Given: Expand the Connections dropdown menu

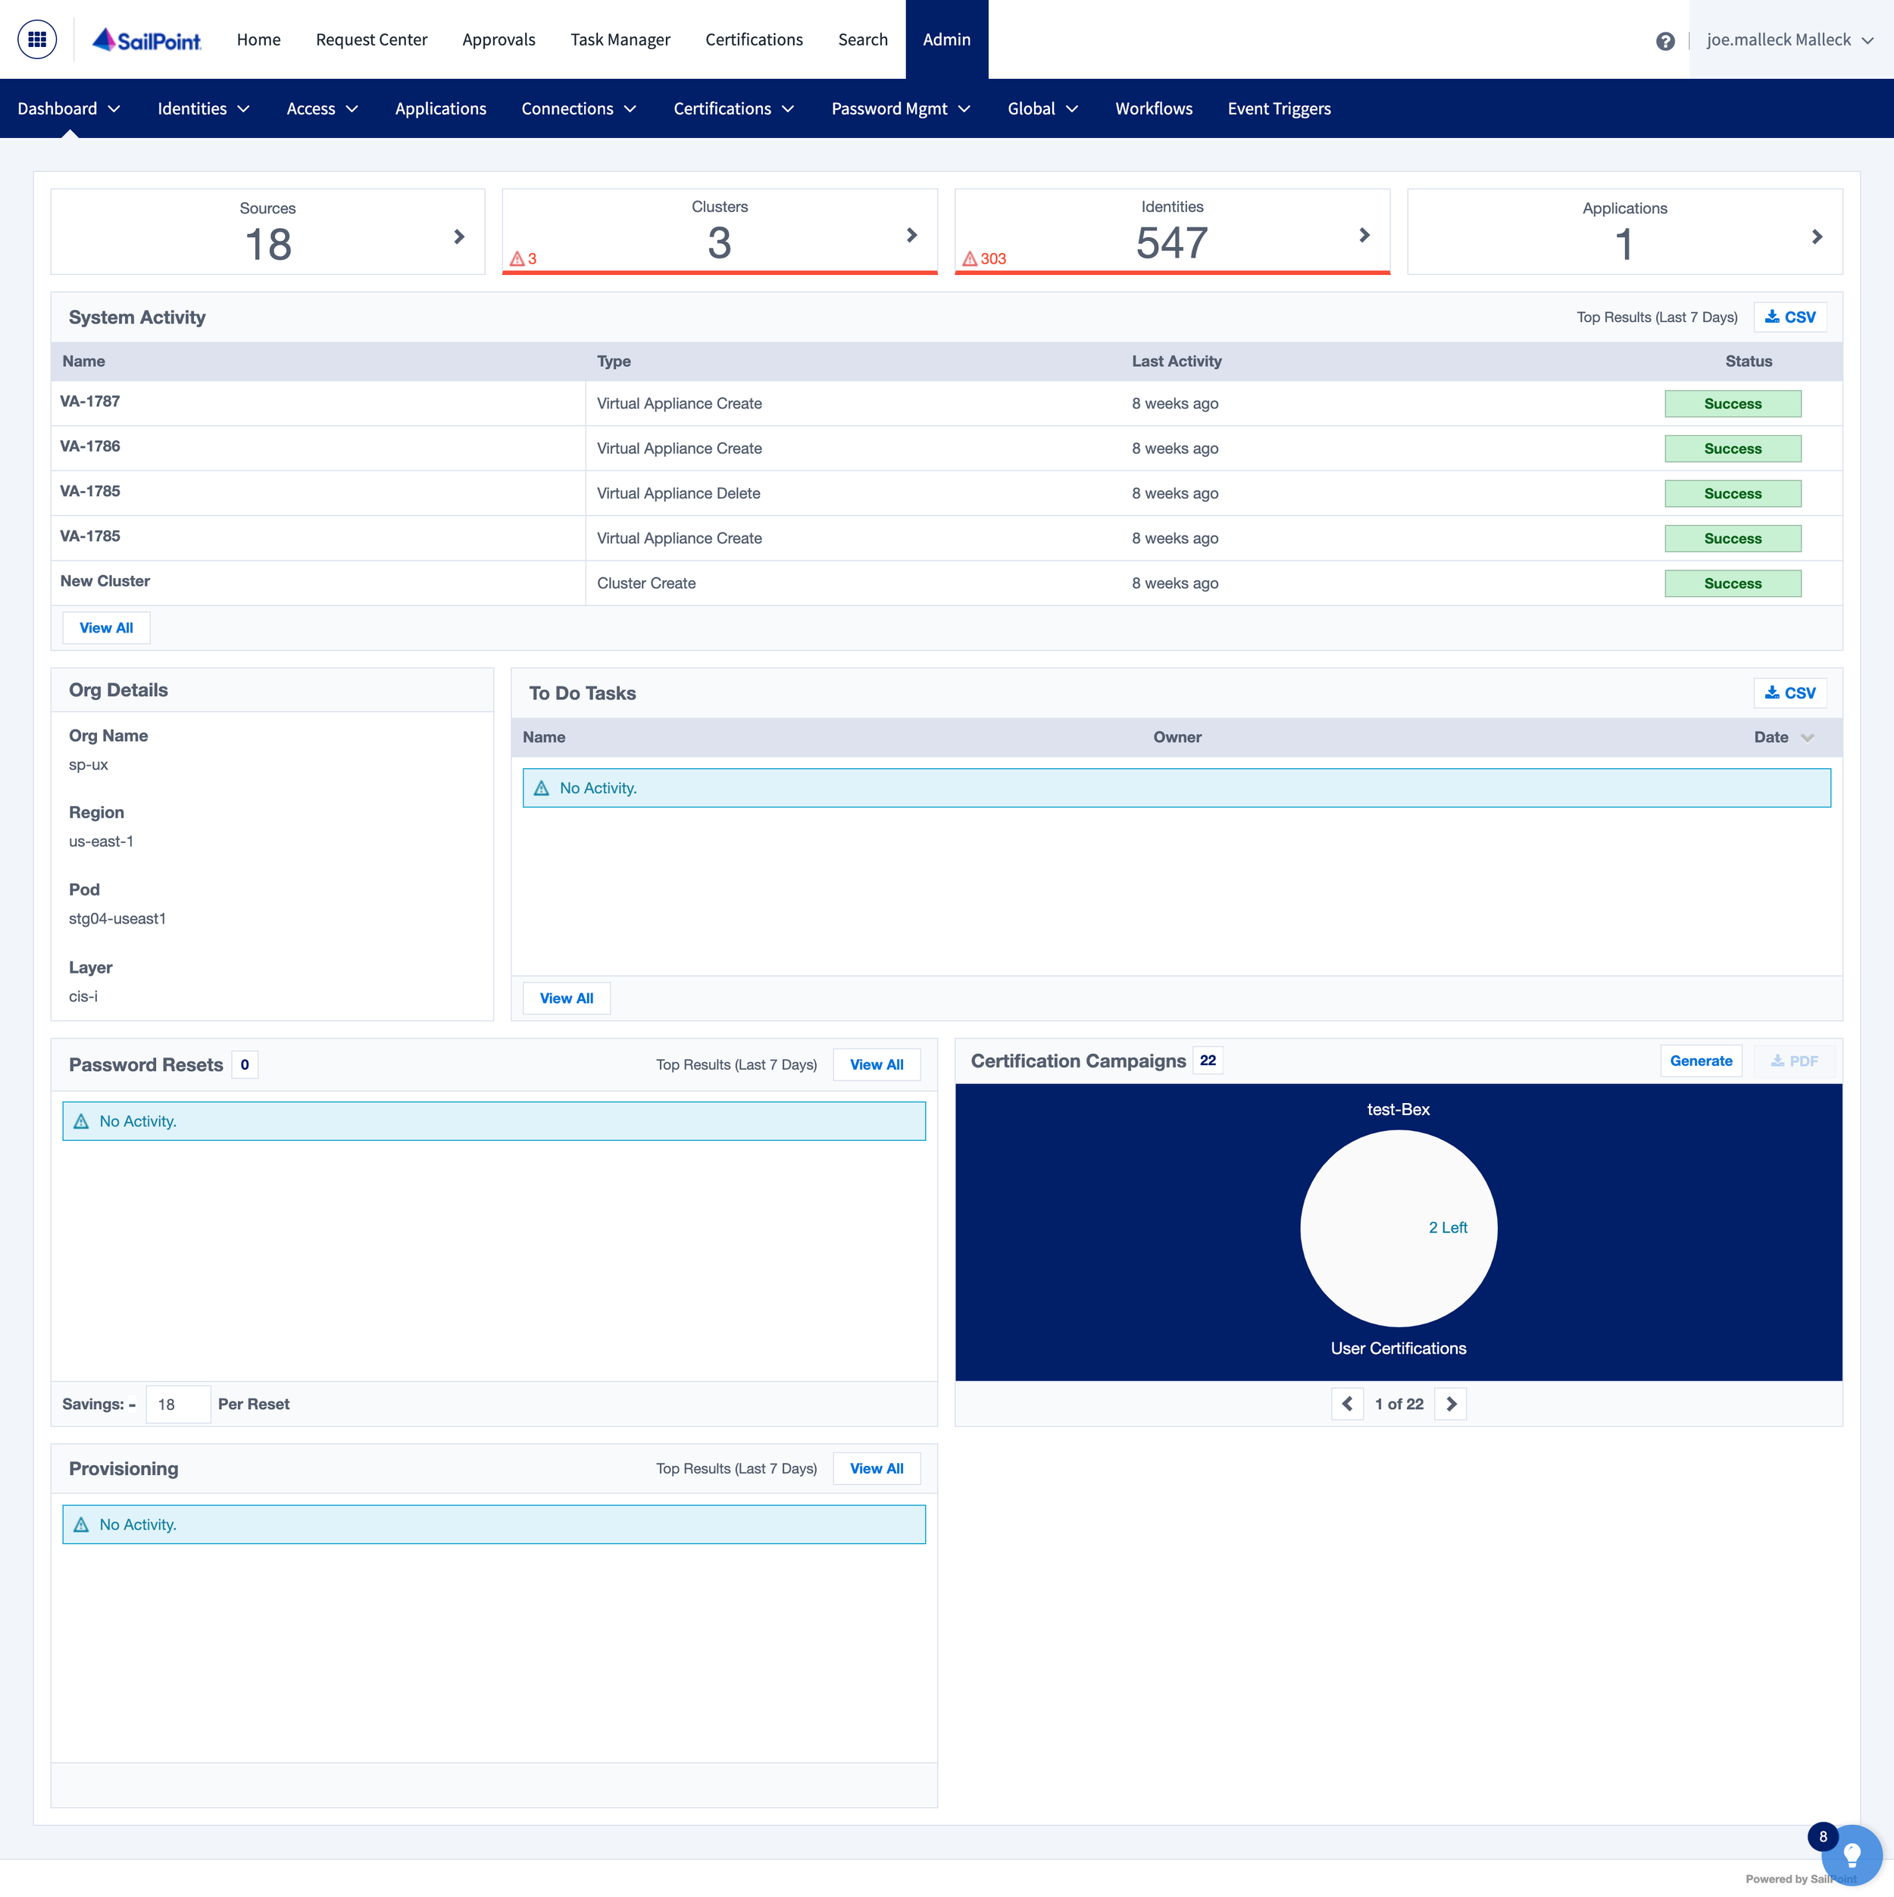Looking at the screenshot, I should coord(578,109).
